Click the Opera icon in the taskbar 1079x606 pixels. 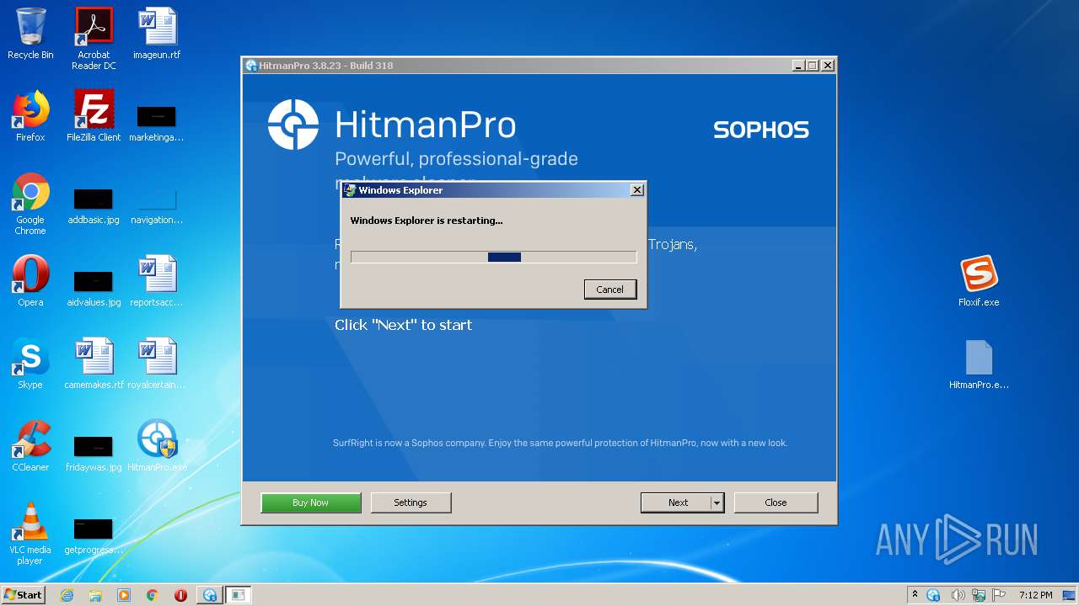(180, 595)
